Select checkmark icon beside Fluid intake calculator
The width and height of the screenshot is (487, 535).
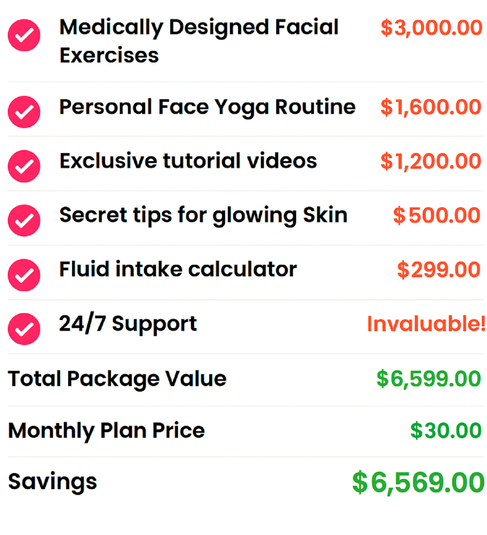(x=24, y=275)
